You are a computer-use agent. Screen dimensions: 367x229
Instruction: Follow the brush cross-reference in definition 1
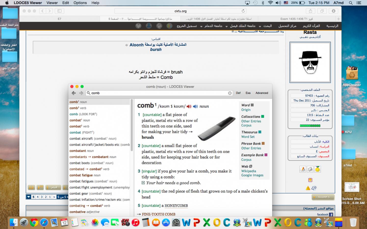click(148, 137)
